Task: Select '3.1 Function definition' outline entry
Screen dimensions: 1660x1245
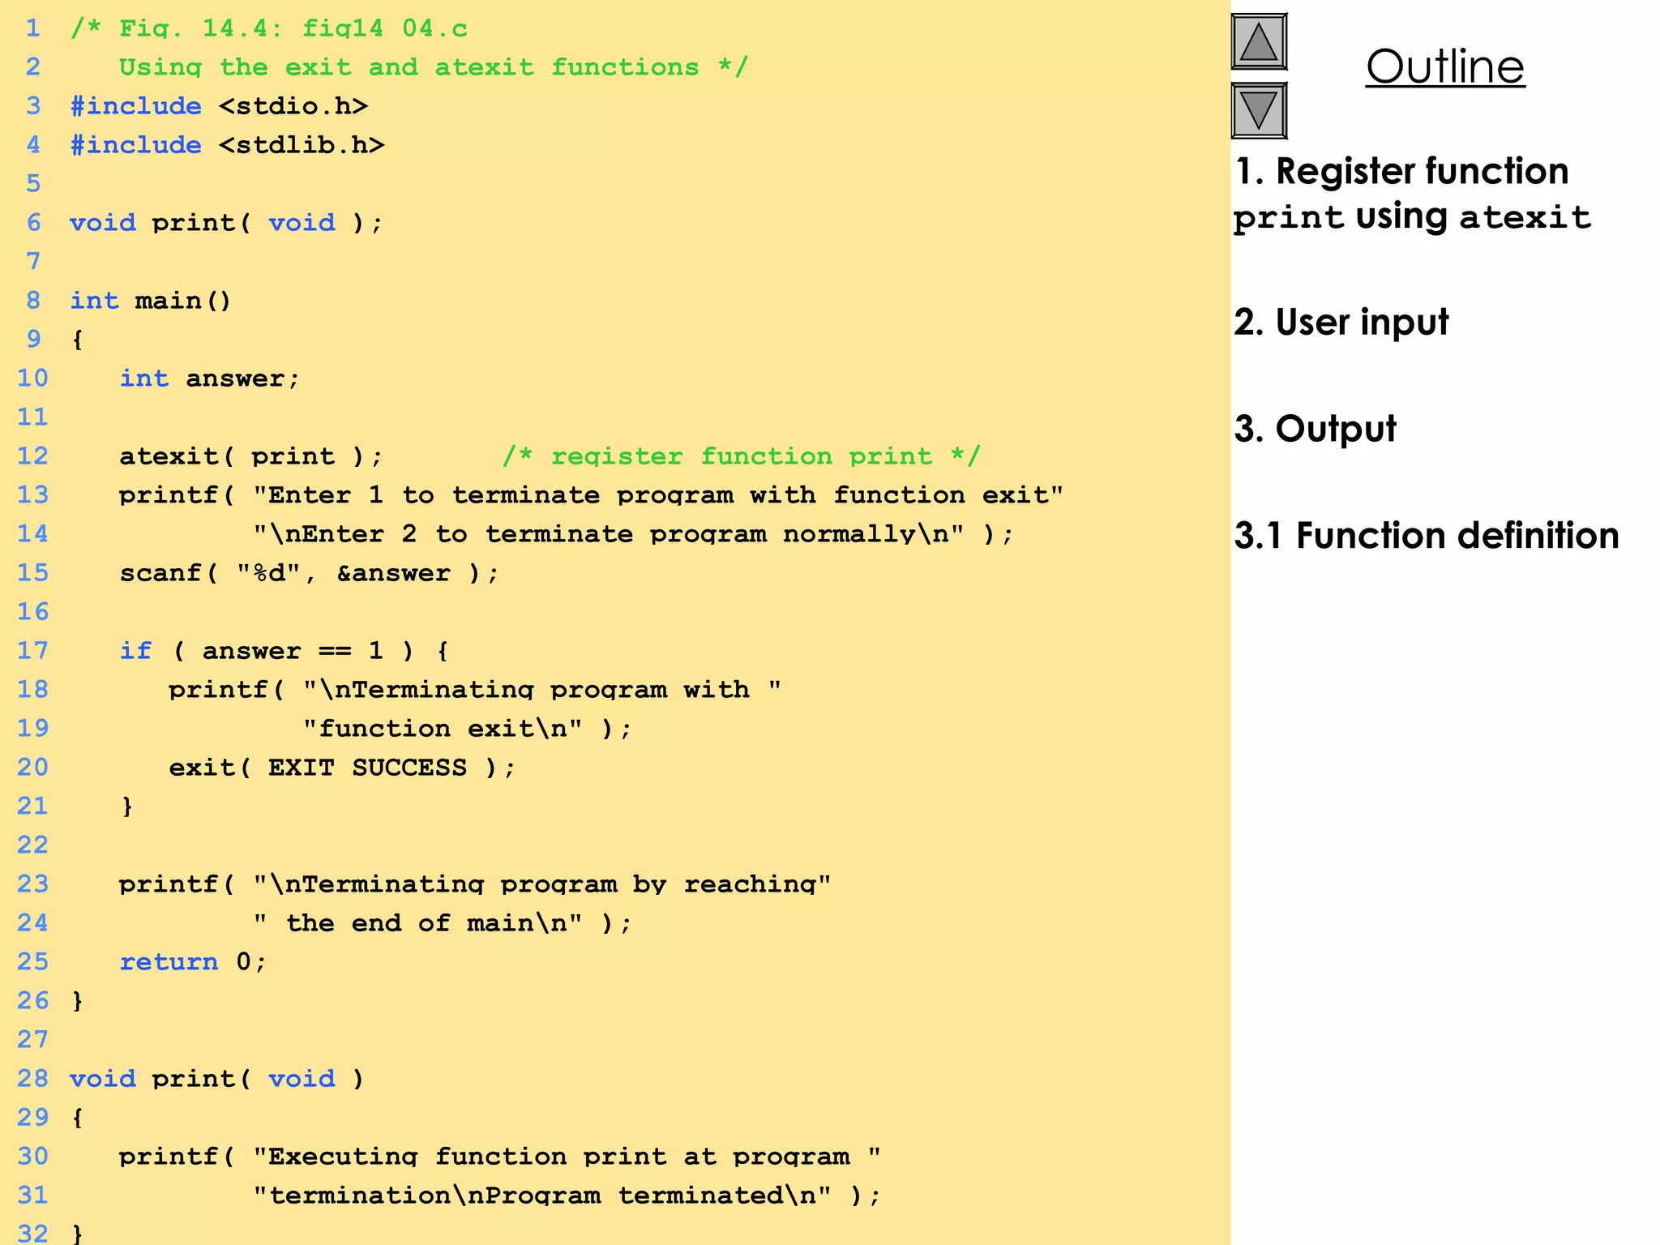Action: coord(1427,536)
